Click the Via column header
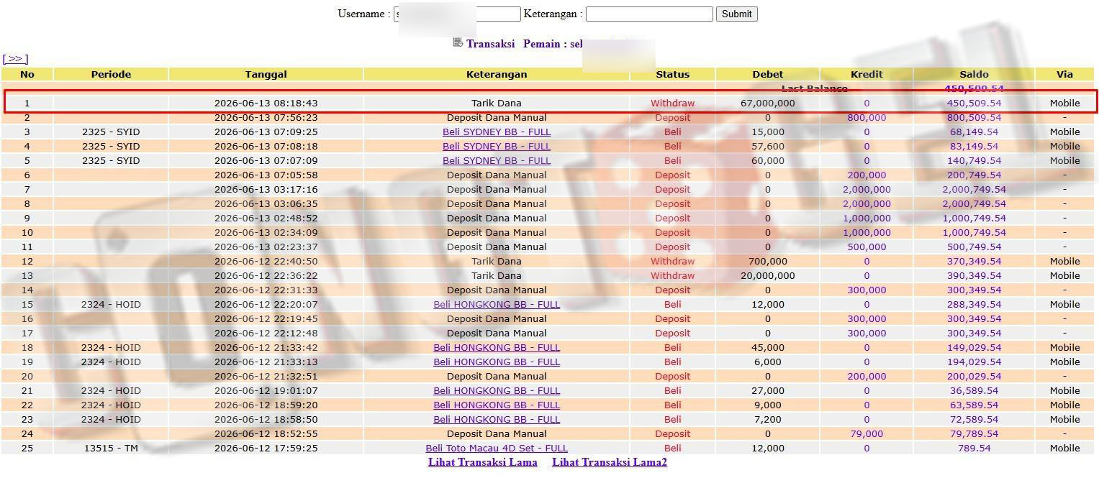This screenshot has height=478, width=1099. pyautogui.click(x=1064, y=74)
